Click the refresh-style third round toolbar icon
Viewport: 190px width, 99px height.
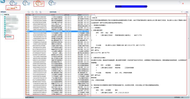(x=36, y=12)
